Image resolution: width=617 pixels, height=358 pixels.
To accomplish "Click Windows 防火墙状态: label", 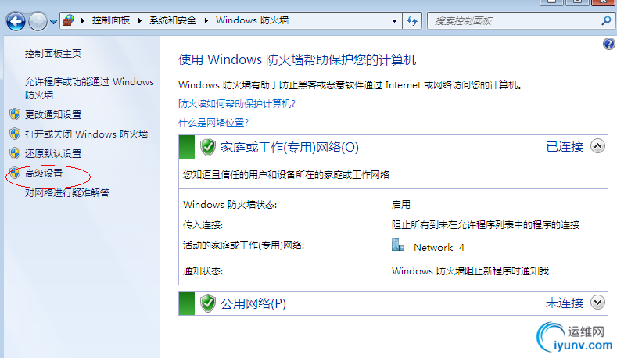I will pyautogui.click(x=230, y=205).
